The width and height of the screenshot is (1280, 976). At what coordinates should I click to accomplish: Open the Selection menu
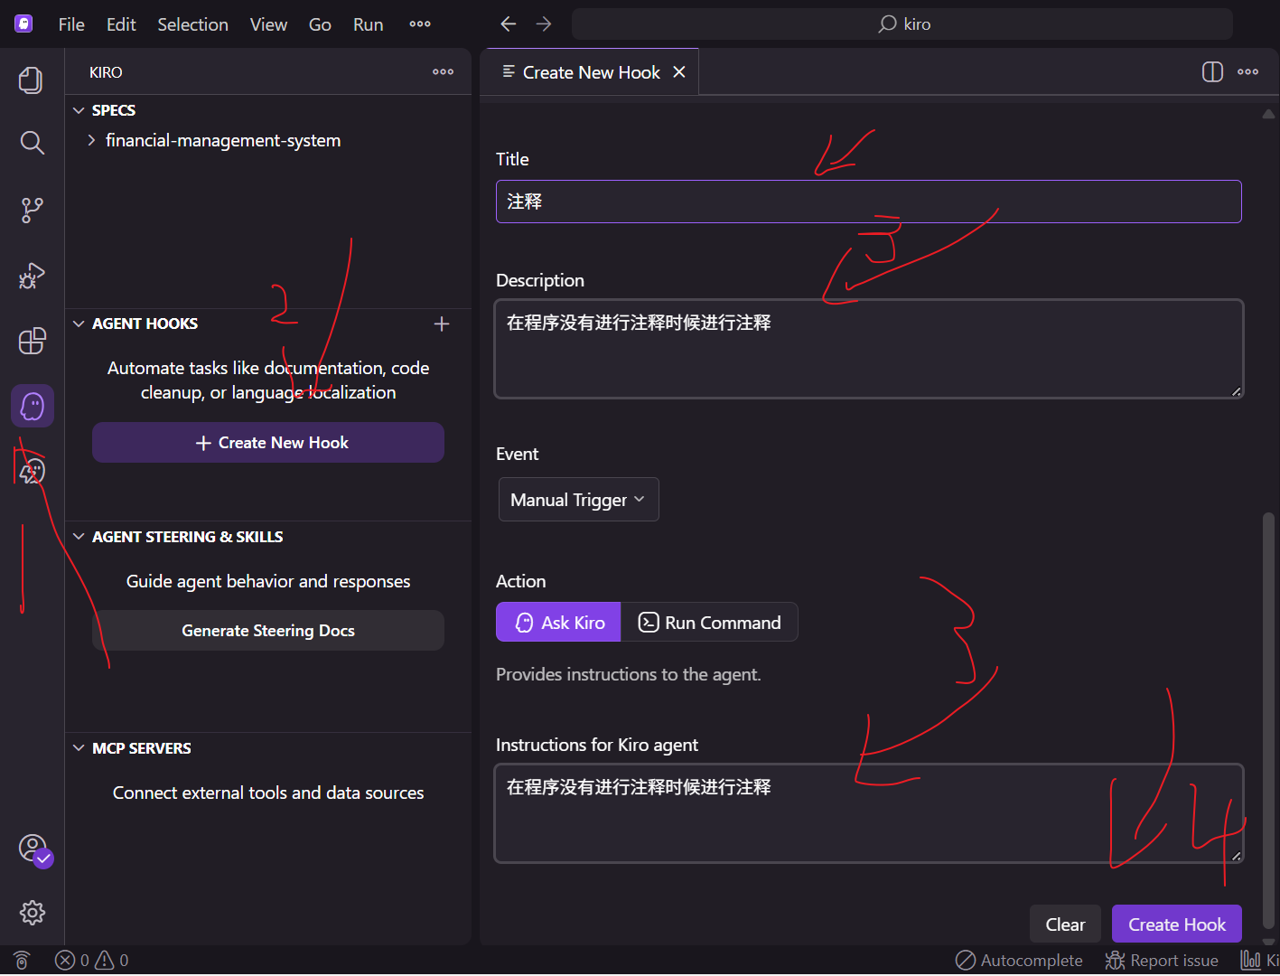[x=192, y=24]
